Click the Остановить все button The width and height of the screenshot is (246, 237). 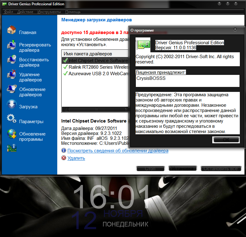[221, 169]
